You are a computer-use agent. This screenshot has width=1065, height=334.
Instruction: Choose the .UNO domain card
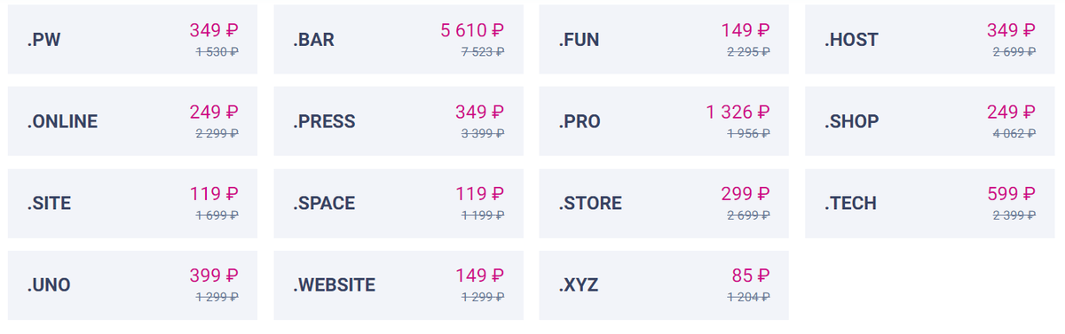click(x=132, y=285)
